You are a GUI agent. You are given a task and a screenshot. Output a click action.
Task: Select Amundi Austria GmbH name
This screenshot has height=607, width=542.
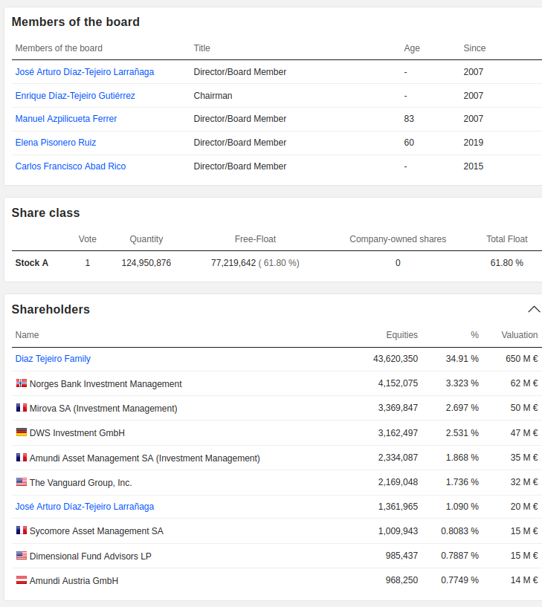pos(74,581)
